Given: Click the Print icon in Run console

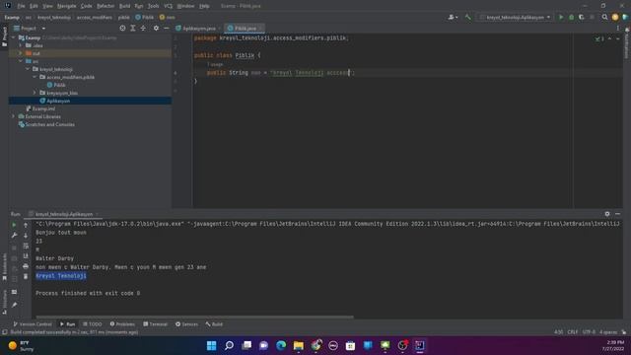Looking at the screenshot, I should [x=26, y=266].
